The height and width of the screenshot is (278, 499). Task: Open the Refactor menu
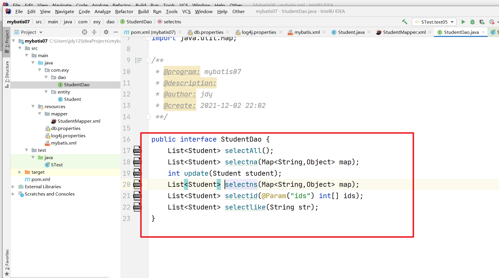click(x=124, y=11)
